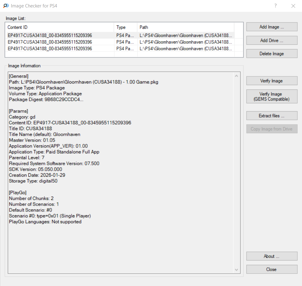Close the window using the title bar X
Image resolution: width=302 pixels, height=286 pixels.
coord(293,6)
